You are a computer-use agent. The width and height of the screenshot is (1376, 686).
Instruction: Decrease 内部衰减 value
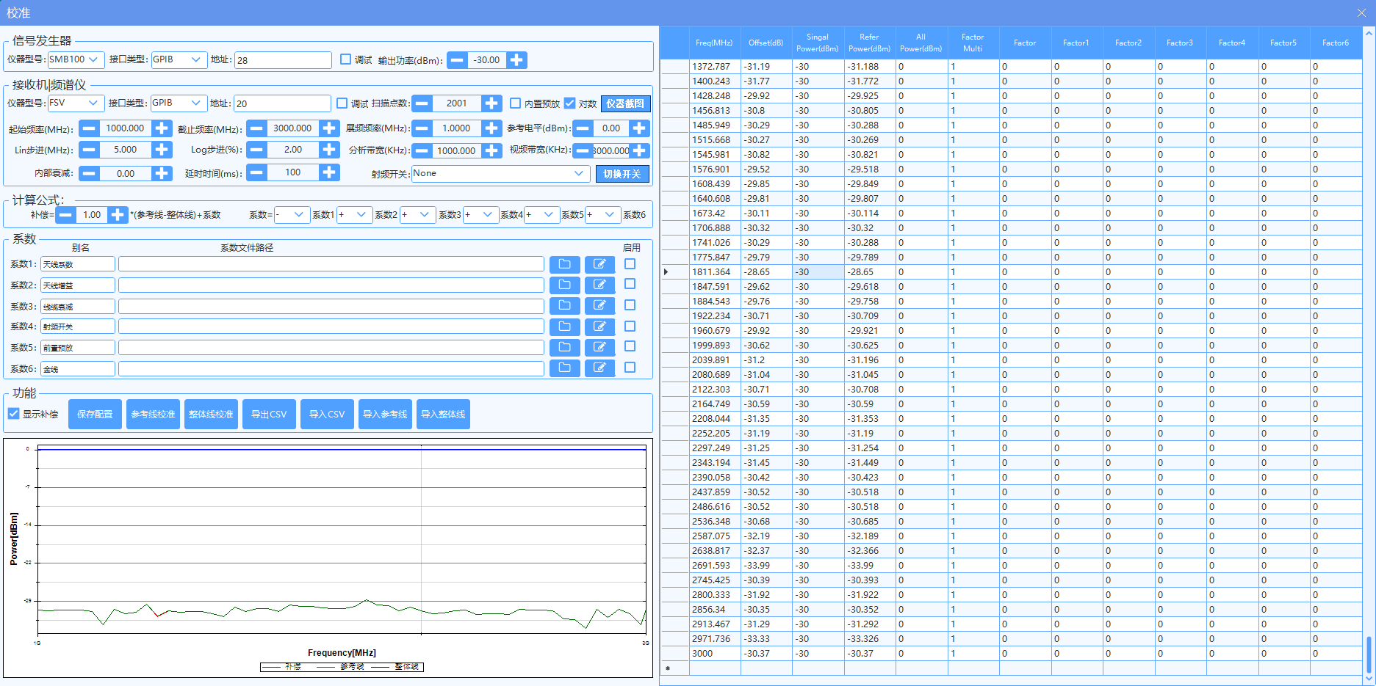(x=89, y=173)
